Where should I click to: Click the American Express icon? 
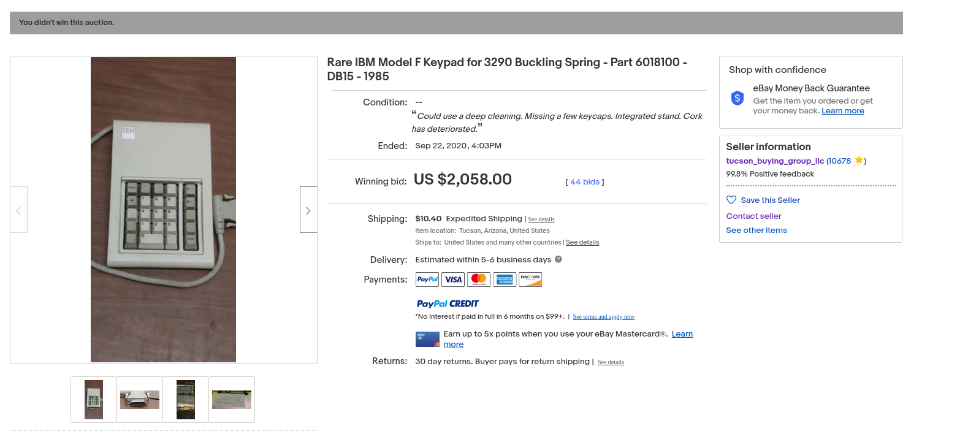point(505,280)
